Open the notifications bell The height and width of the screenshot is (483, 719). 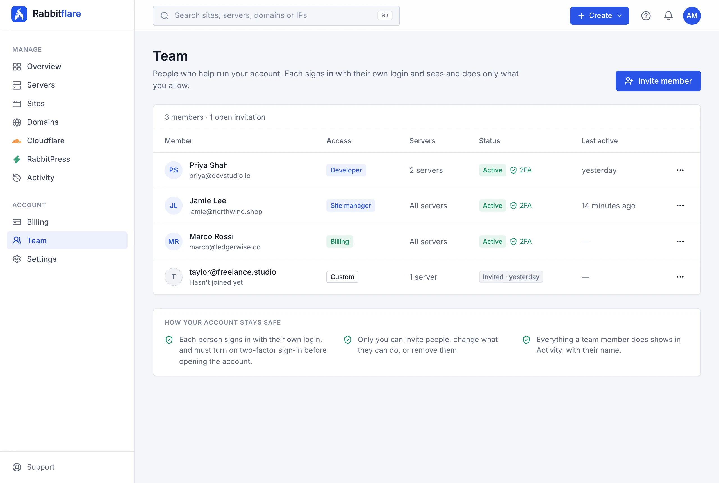(x=668, y=16)
